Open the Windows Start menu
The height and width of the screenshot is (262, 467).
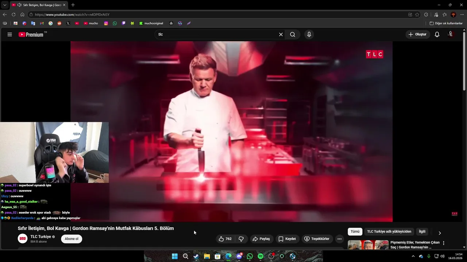point(175,256)
